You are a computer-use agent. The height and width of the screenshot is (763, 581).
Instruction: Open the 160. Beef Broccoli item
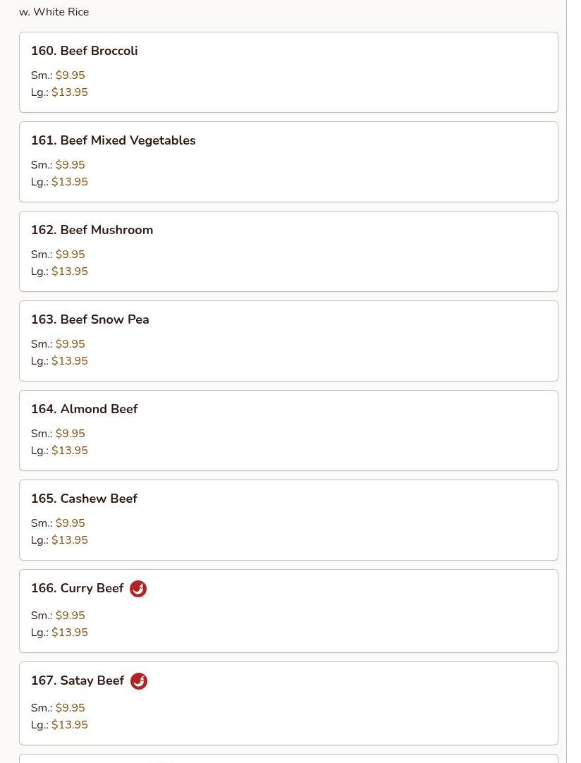pyautogui.click(x=84, y=51)
